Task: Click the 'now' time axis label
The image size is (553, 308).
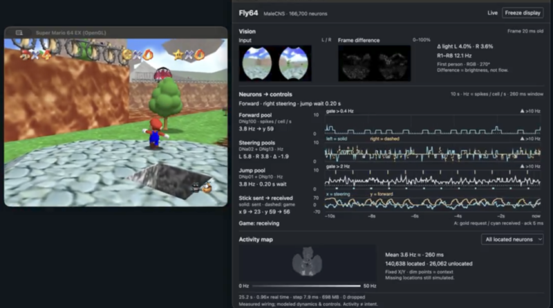Action: click(536, 216)
